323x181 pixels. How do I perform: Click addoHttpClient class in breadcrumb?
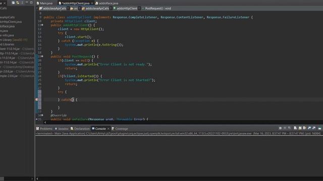pyautogui.click(x=125, y=9)
